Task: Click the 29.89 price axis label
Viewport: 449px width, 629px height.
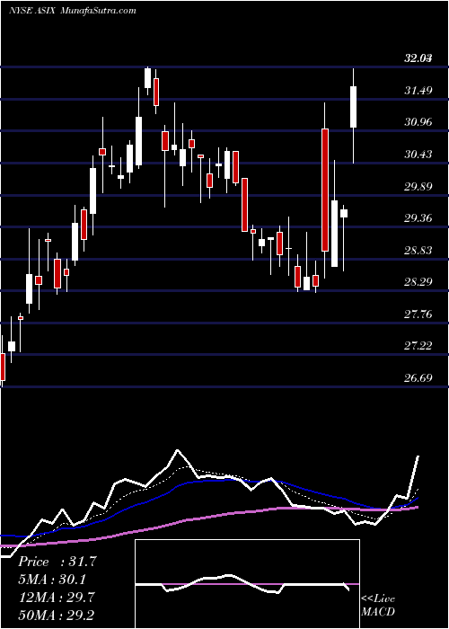Action: click(418, 187)
